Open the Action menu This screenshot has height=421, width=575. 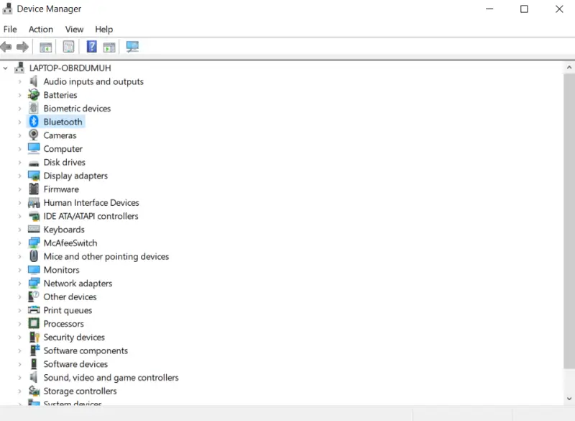[40, 29]
